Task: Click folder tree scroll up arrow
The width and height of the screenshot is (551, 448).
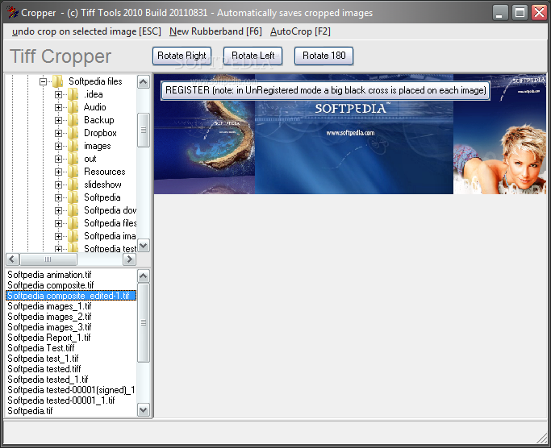Action: point(143,82)
